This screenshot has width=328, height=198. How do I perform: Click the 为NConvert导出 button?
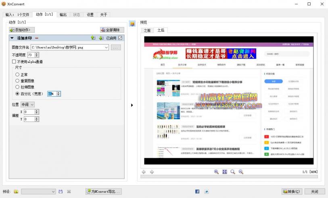click(104, 191)
